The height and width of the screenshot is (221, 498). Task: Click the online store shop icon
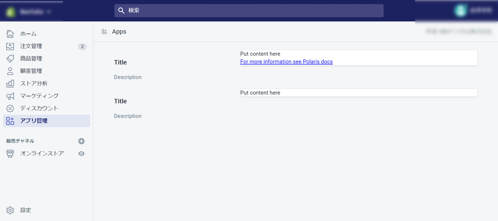pyautogui.click(x=10, y=153)
